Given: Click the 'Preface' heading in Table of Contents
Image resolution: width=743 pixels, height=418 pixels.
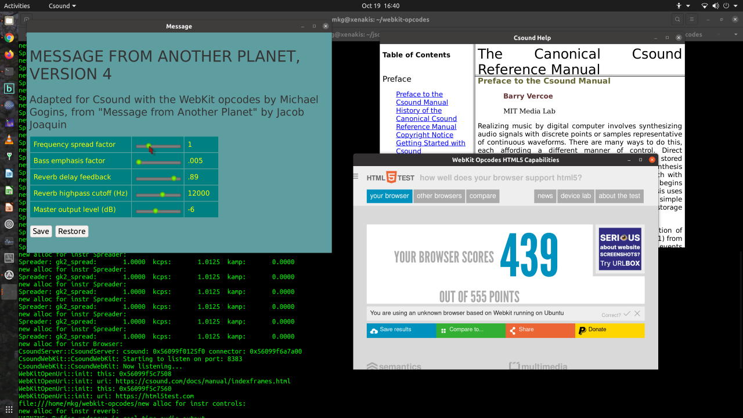Looking at the screenshot, I should [x=396, y=79].
